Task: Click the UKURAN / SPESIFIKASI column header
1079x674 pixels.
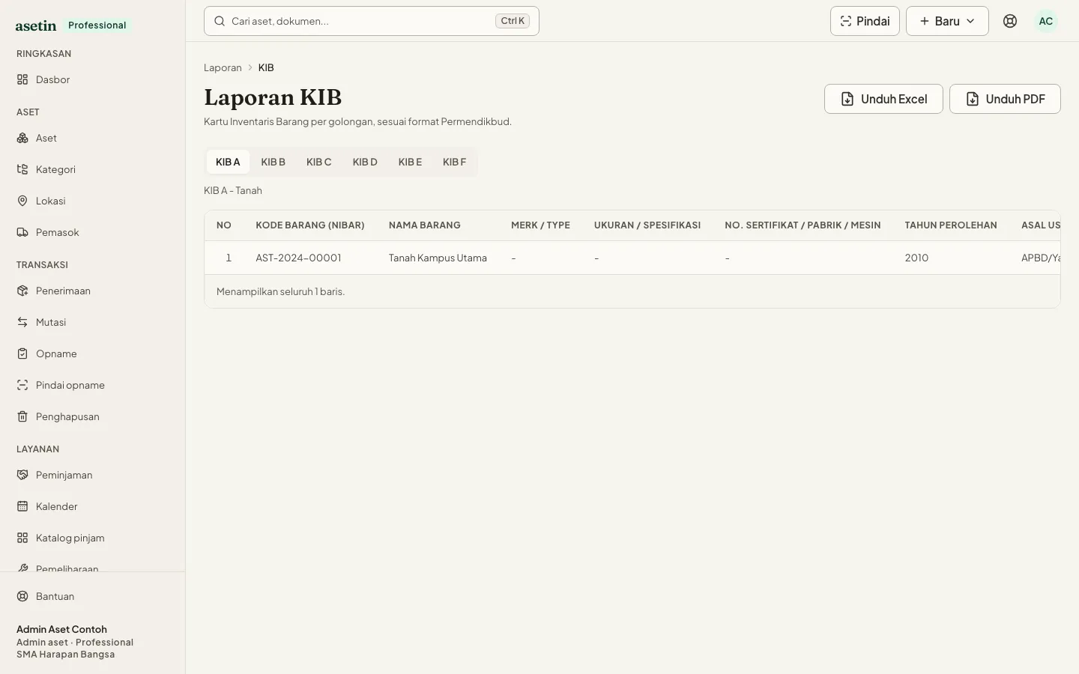Action: [x=647, y=225]
